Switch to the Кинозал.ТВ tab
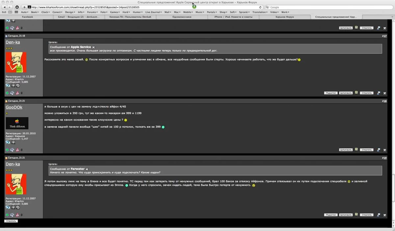Screen dimensions: 395x231 130,17
